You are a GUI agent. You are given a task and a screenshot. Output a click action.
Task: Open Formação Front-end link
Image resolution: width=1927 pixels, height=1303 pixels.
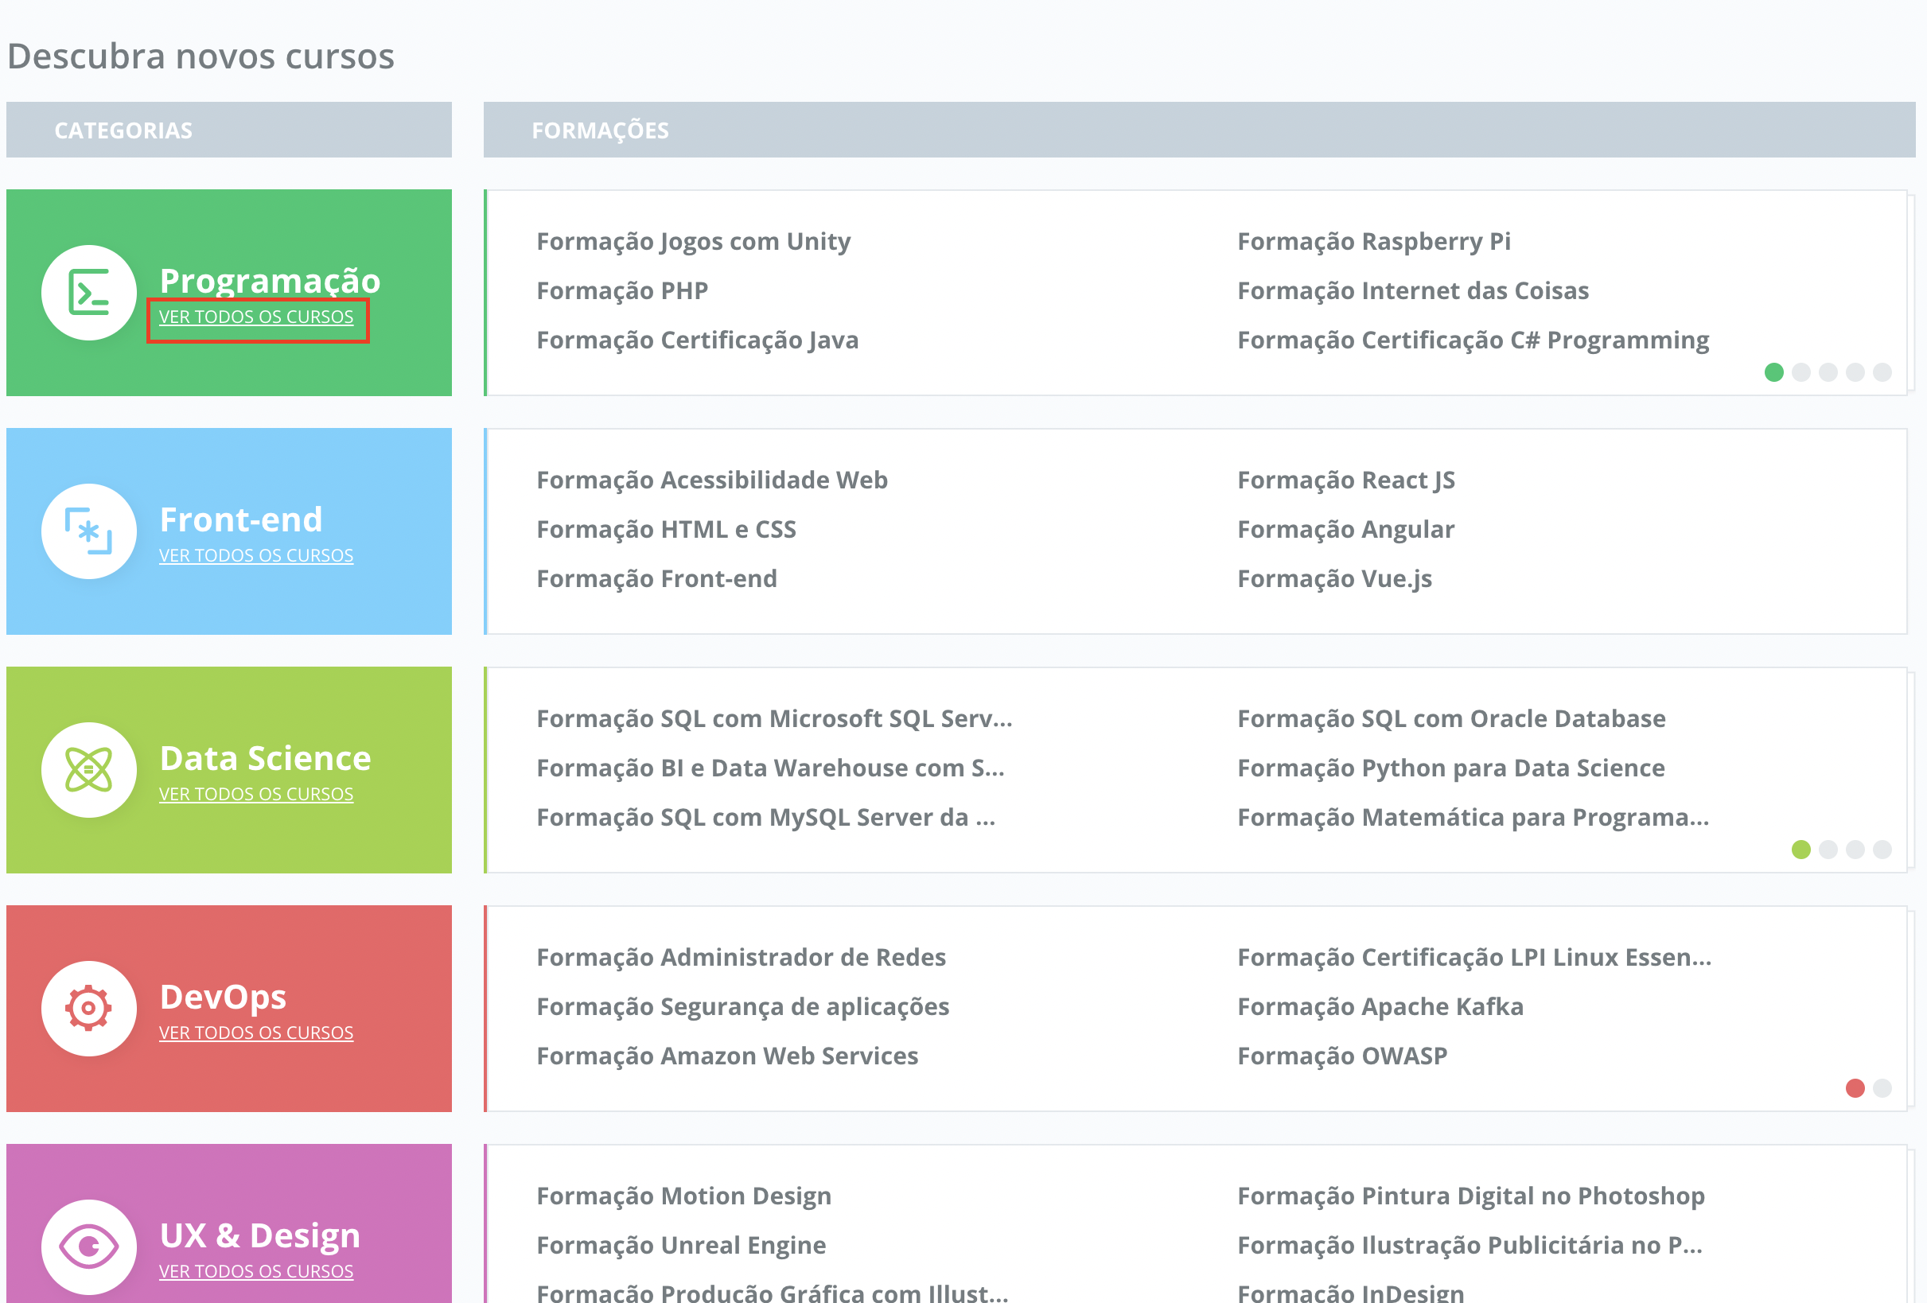pyautogui.click(x=656, y=579)
